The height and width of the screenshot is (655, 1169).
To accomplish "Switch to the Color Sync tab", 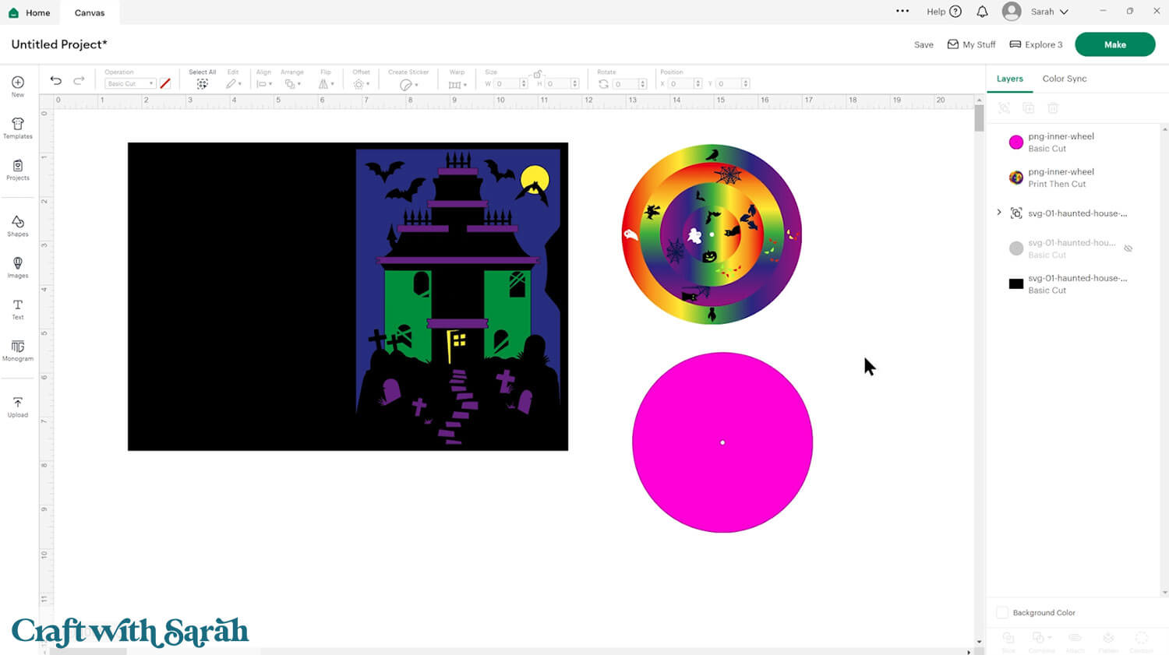I will click(x=1065, y=79).
